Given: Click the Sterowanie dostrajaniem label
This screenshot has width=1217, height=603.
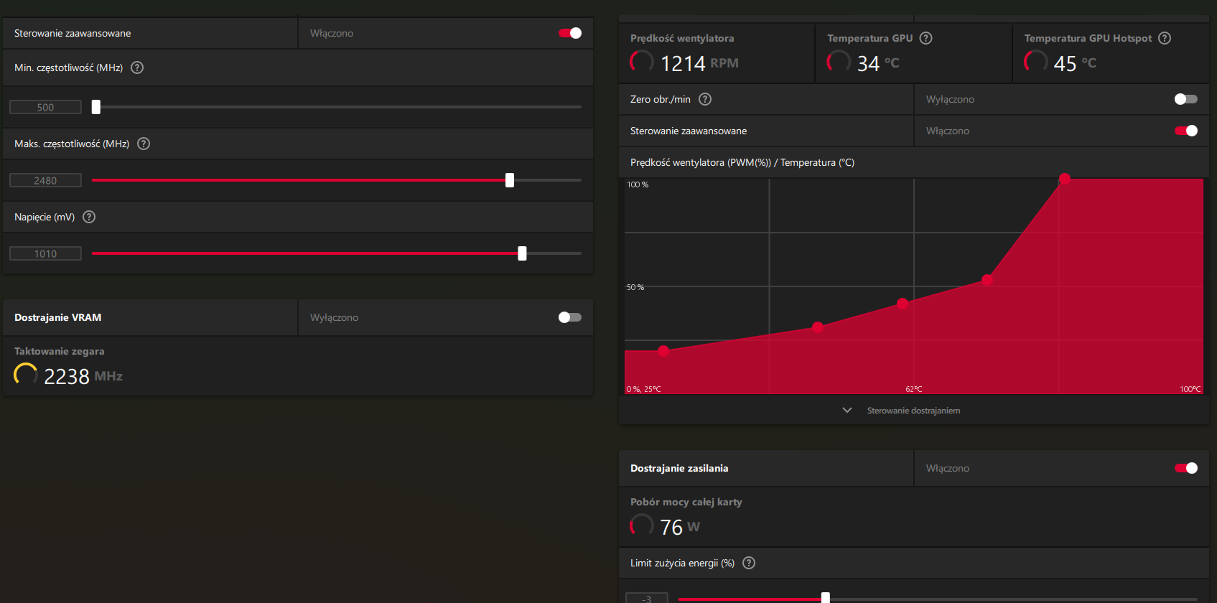Looking at the screenshot, I should pos(913,411).
